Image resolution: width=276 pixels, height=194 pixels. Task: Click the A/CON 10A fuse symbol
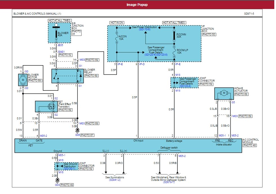pos(117,38)
